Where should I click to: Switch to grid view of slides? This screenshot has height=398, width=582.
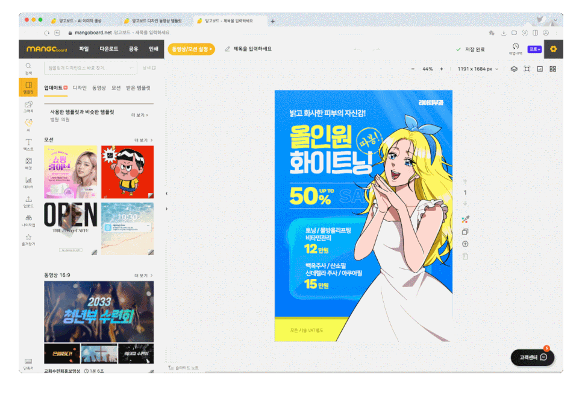click(552, 69)
